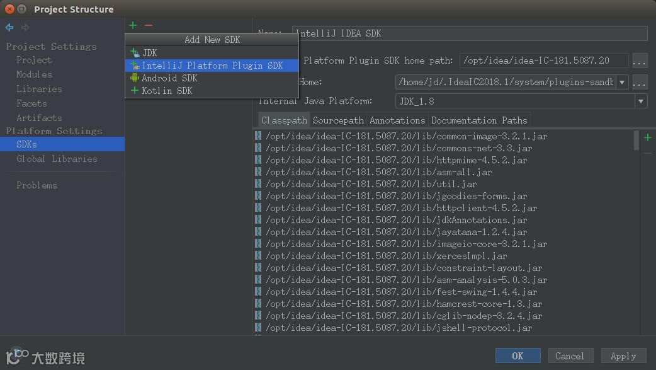Image resolution: width=656 pixels, height=370 pixels.
Task: Open Facets in the sidebar
Action: click(32, 103)
